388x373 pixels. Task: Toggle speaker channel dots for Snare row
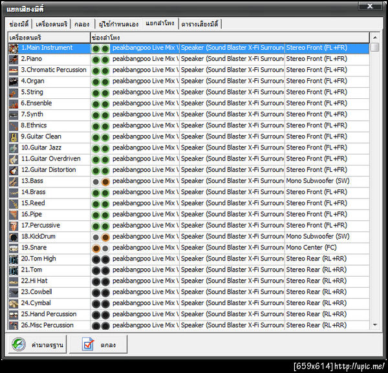pyautogui.click(x=100, y=248)
